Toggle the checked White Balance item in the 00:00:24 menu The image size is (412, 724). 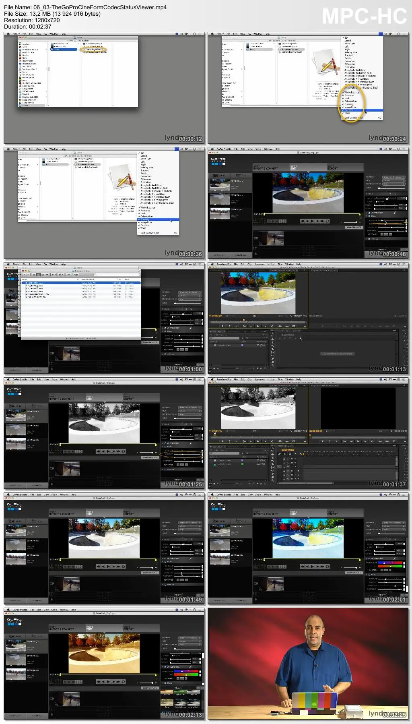362,93
